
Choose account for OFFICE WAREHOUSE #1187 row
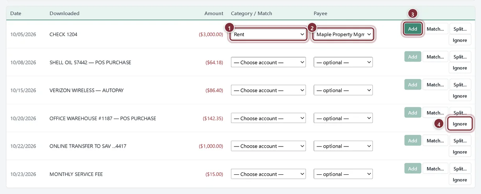click(268, 118)
